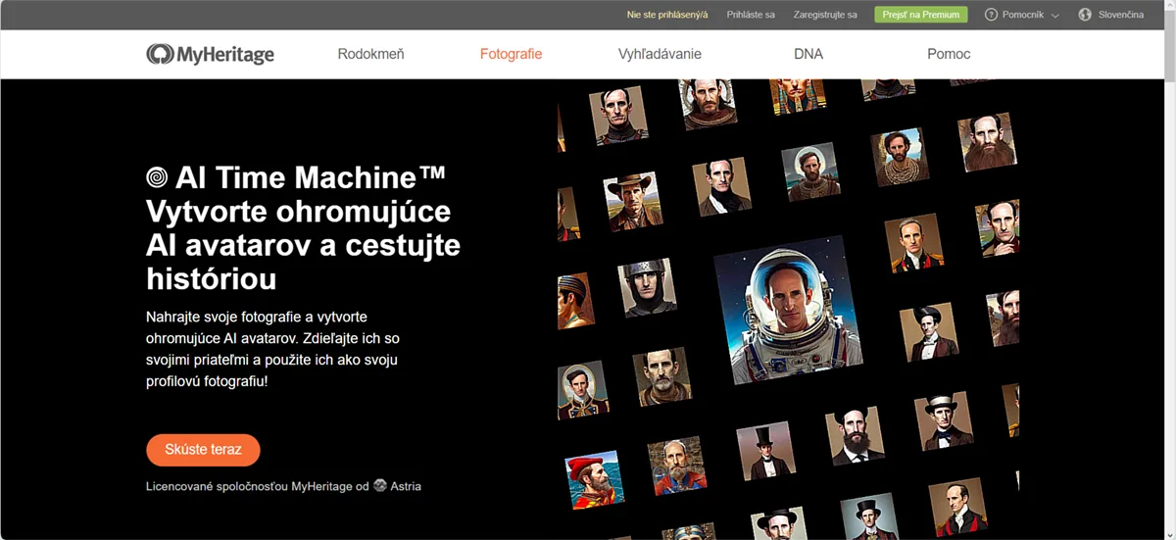Viewport: 1176px width, 540px height.
Task: Click the help question mark icon
Action: tap(991, 15)
